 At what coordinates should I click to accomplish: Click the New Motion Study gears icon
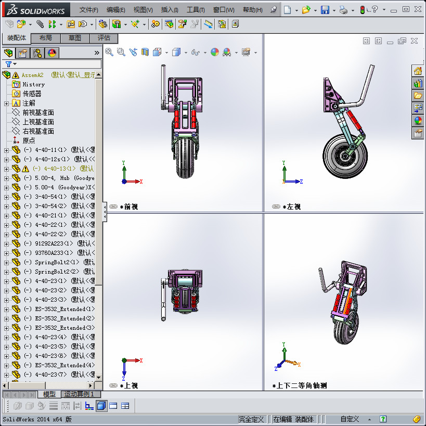pyautogui.click(x=156, y=24)
